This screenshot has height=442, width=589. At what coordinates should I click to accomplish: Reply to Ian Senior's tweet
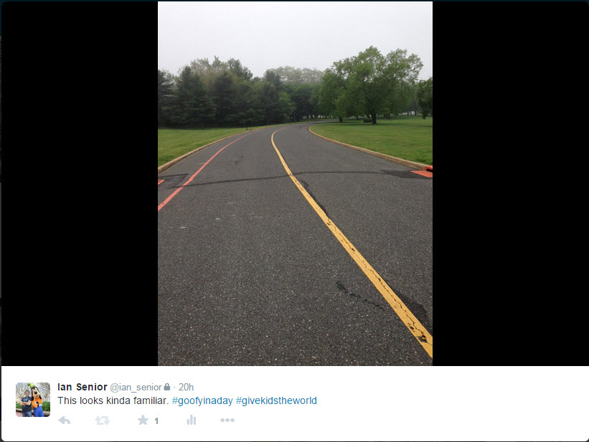(65, 421)
